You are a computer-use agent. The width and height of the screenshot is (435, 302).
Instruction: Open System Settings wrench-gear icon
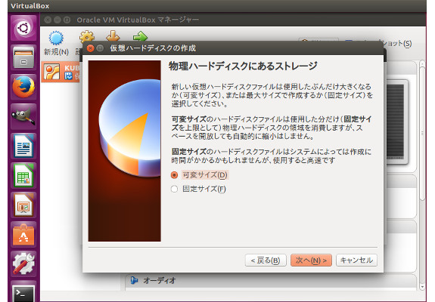tap(23, 264)
